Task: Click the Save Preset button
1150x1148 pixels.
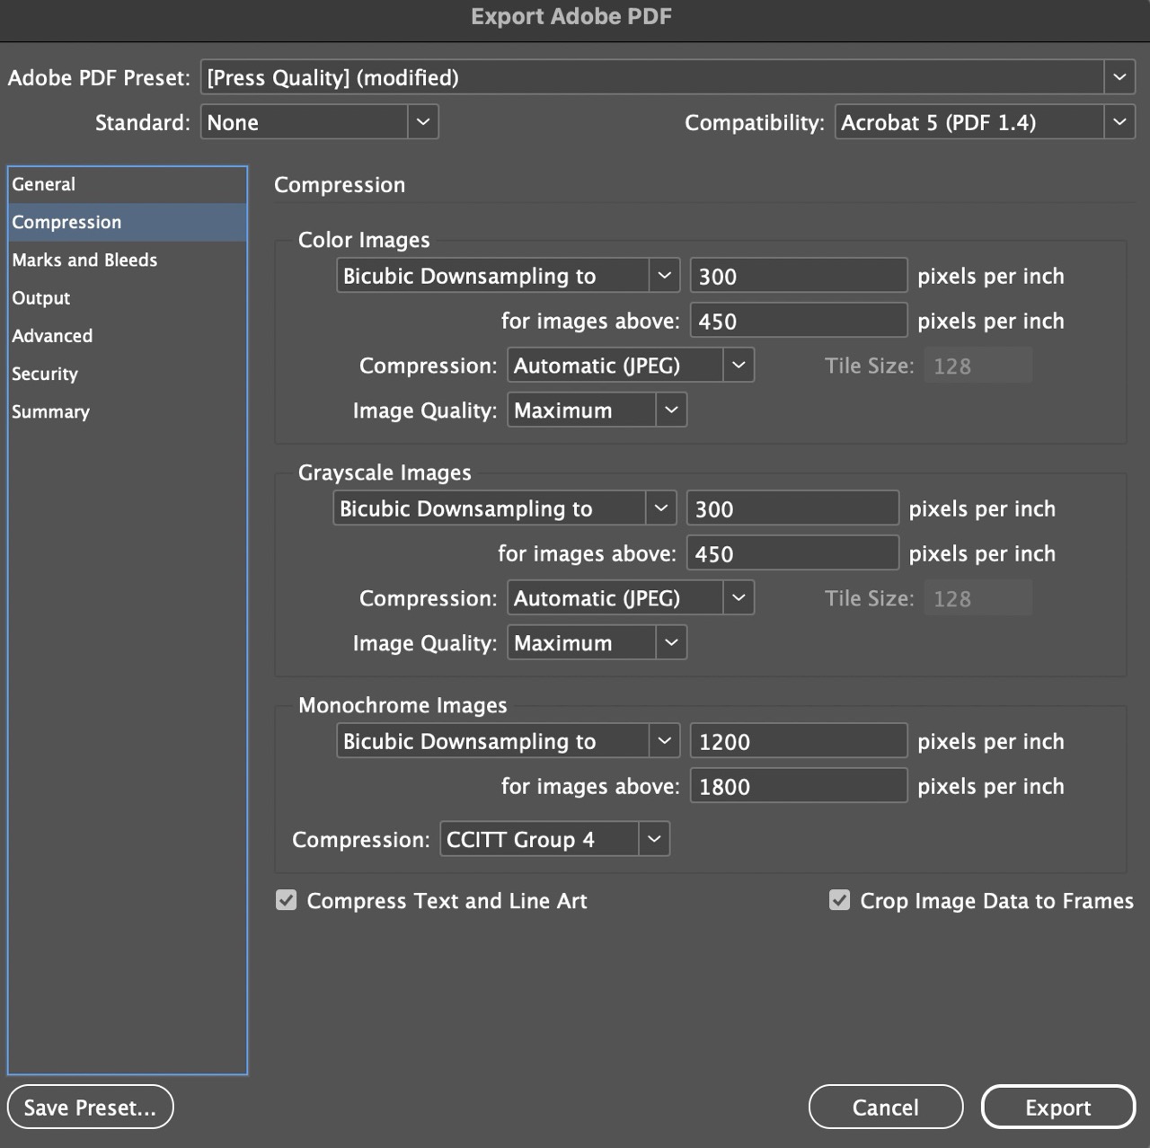Action: click(x=90, y=1108)
